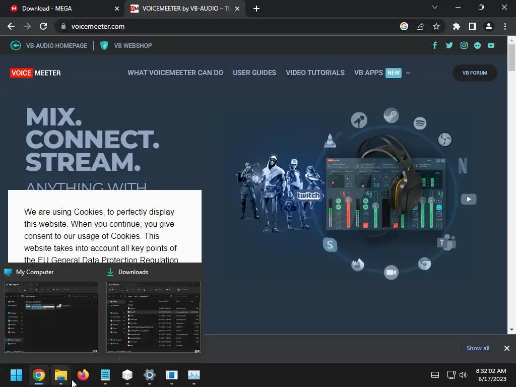Viewport: 516px width, 387px height.
Task: Open Windows Start menu
Action: pyautogui.click(x=16, y=375)
